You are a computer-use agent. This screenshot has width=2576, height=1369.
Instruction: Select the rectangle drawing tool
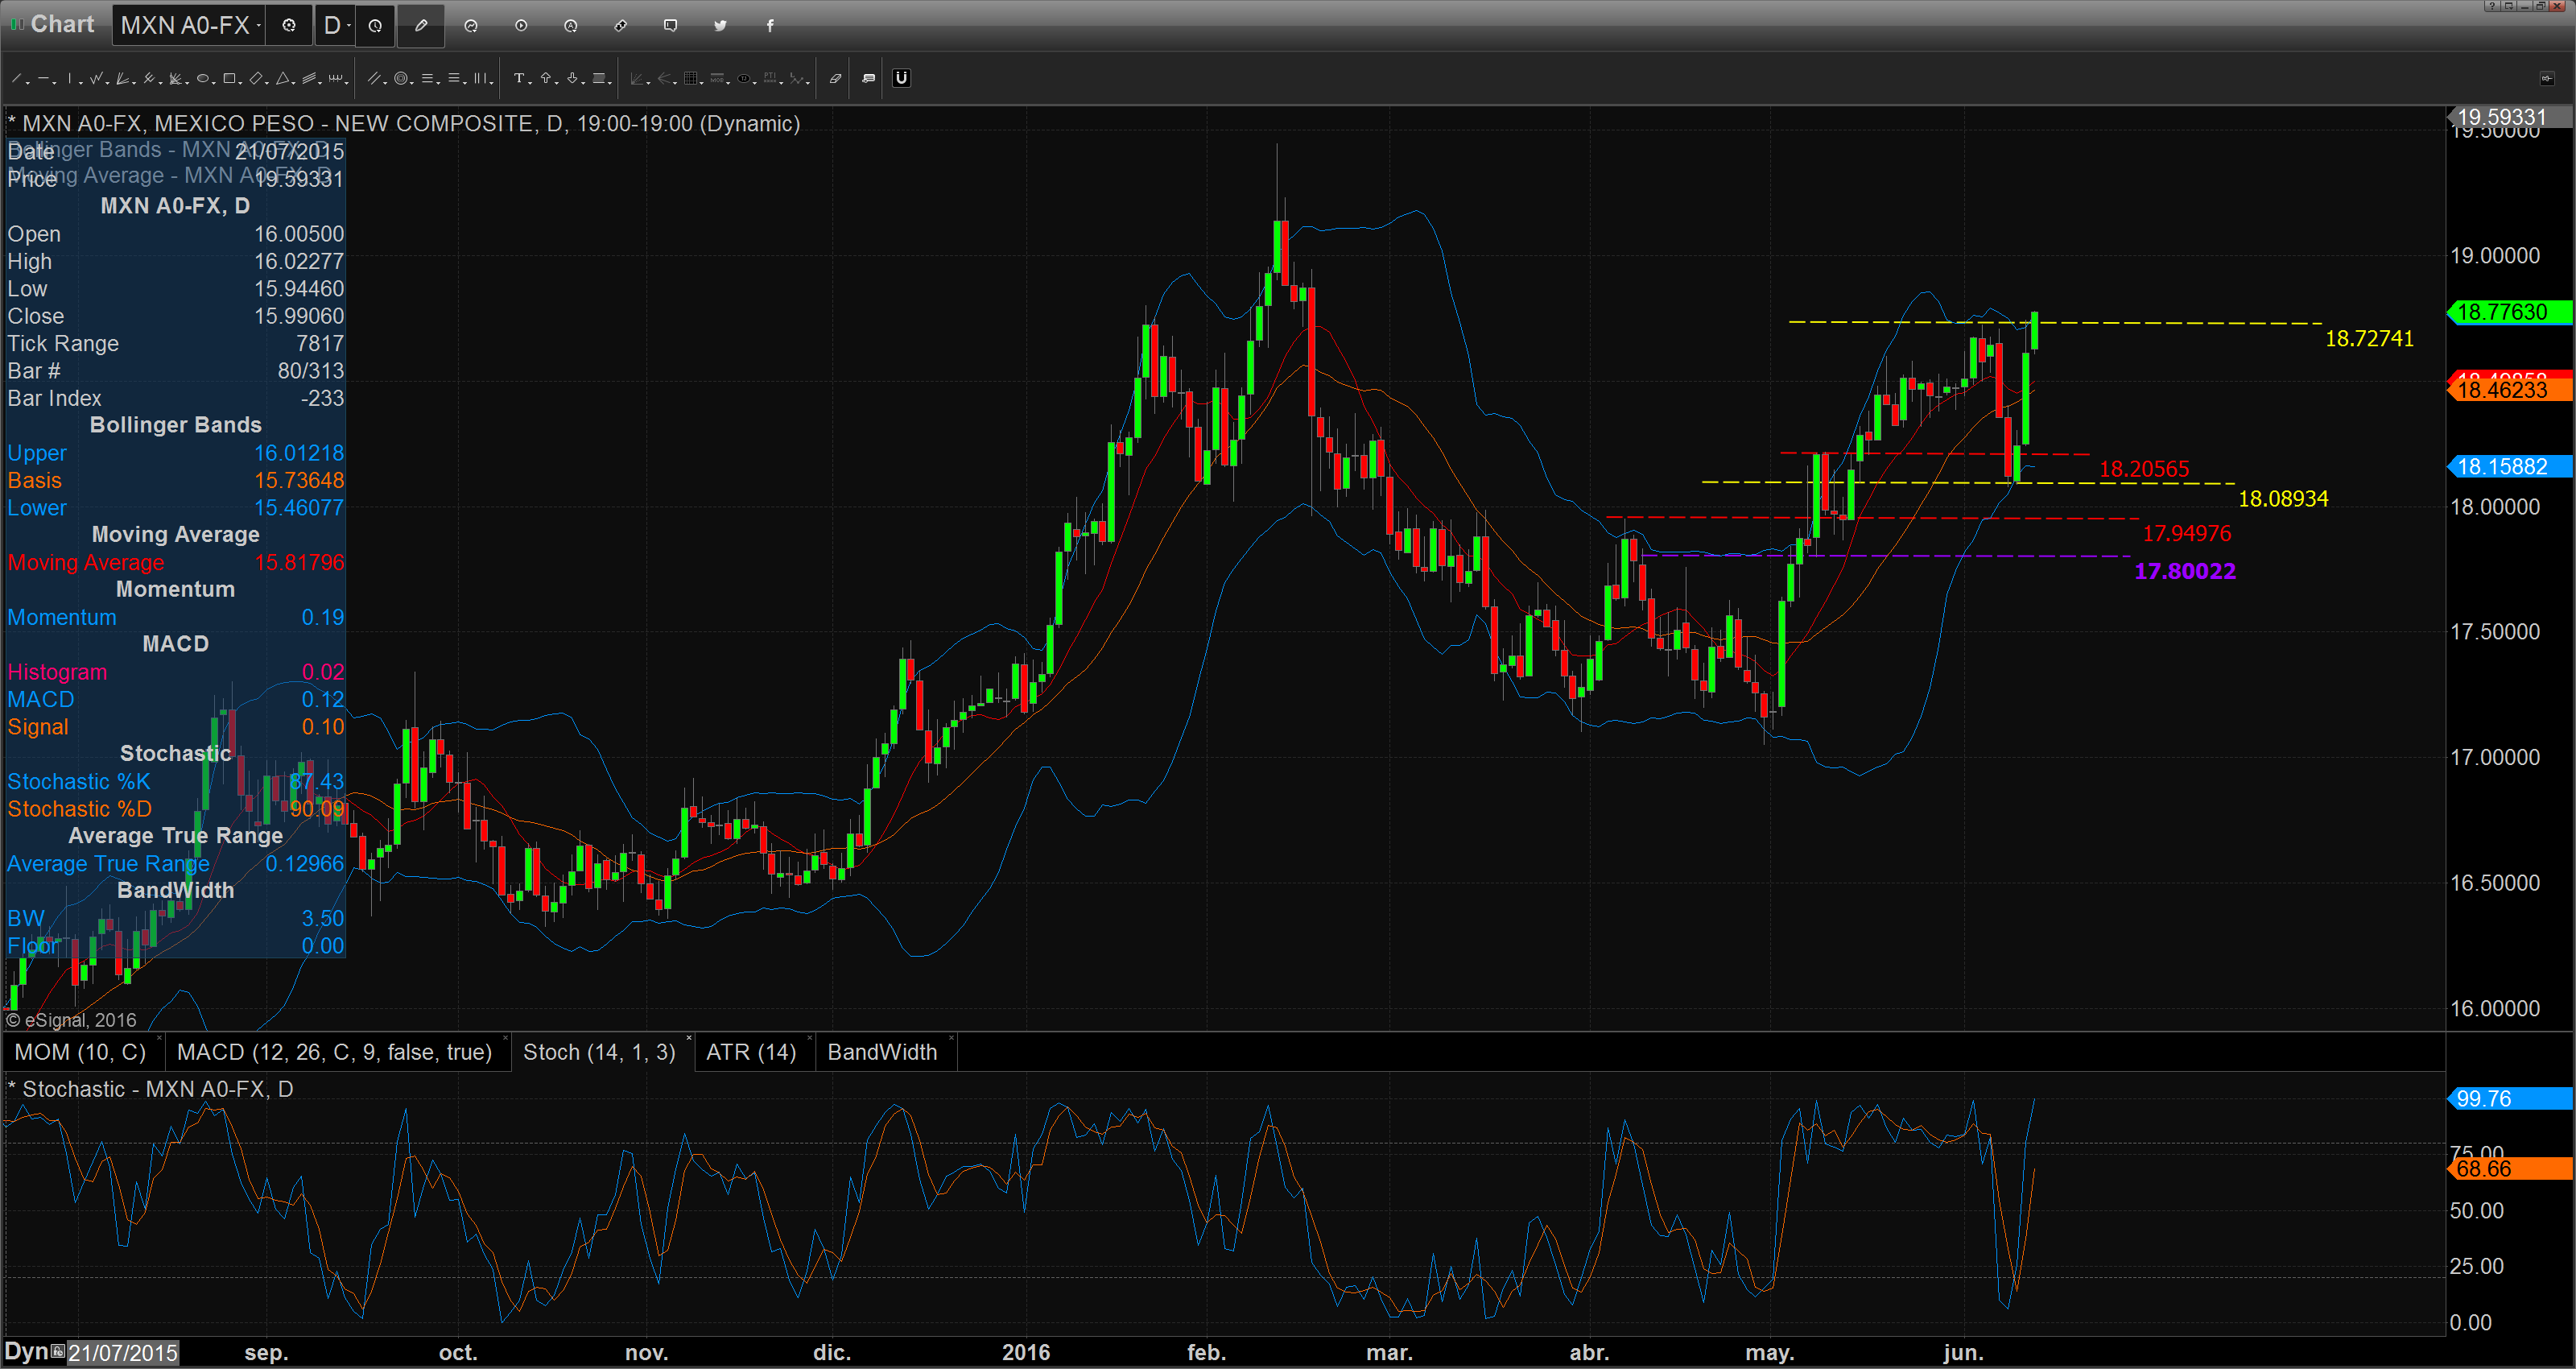[x=229, y=78]
